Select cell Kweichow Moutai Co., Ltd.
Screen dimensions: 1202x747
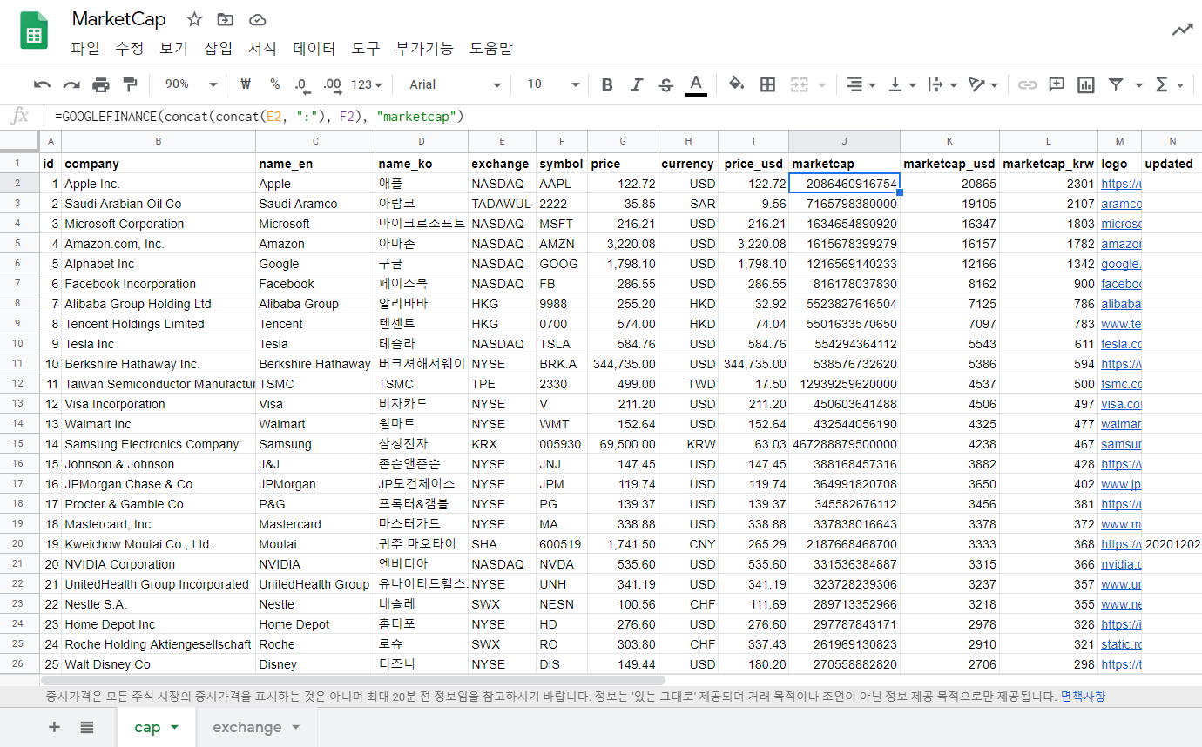pos(159,544)
